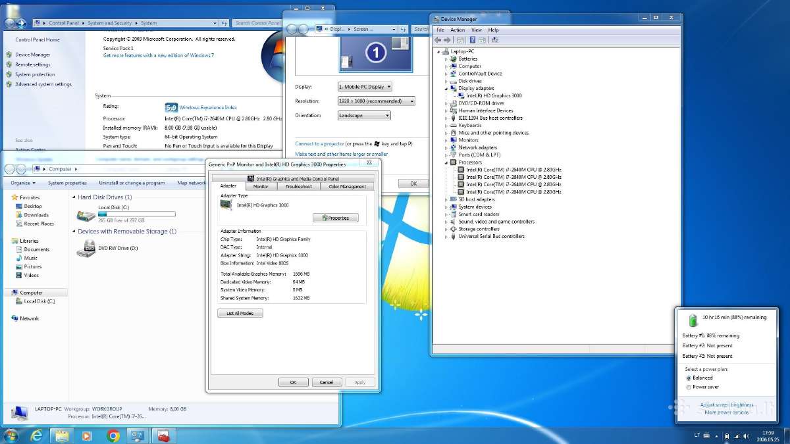The width and height of the screenshot is (790, 444).
Task: Open the Windows Start menu orb
Action: [x=11, y=435]
